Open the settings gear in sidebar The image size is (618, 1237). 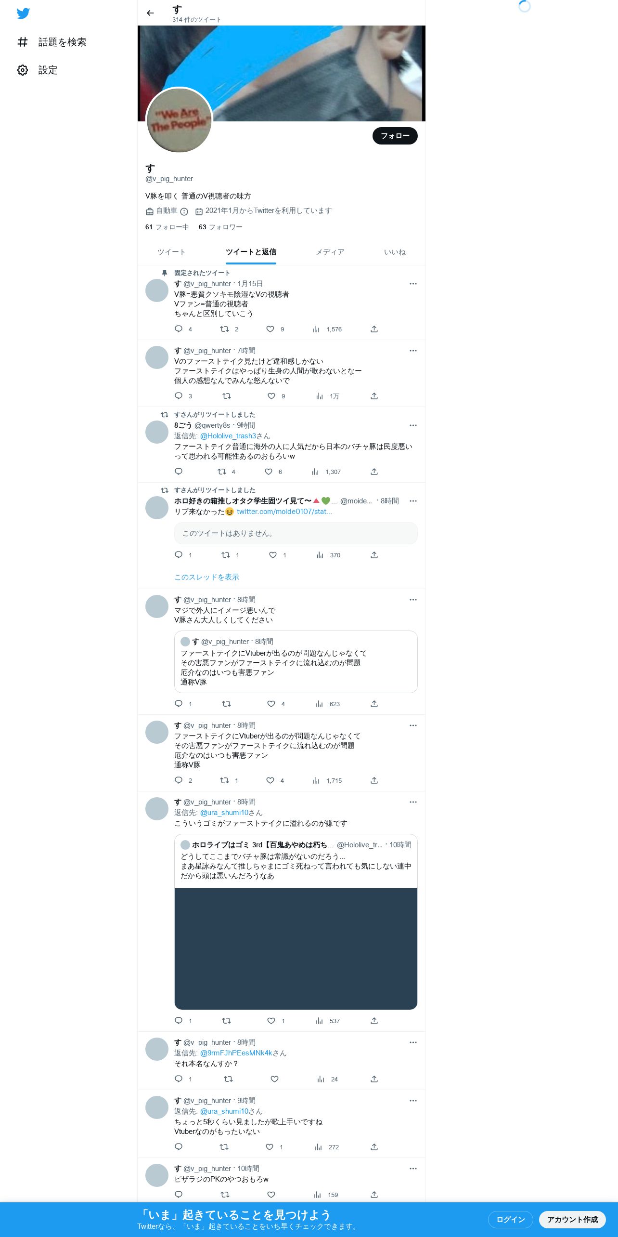coord(23,70)
